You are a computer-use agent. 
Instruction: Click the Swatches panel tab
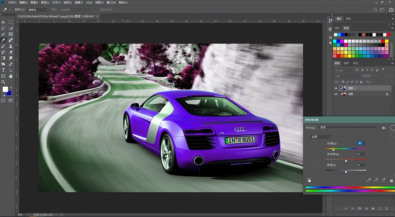tap(346, 28)
